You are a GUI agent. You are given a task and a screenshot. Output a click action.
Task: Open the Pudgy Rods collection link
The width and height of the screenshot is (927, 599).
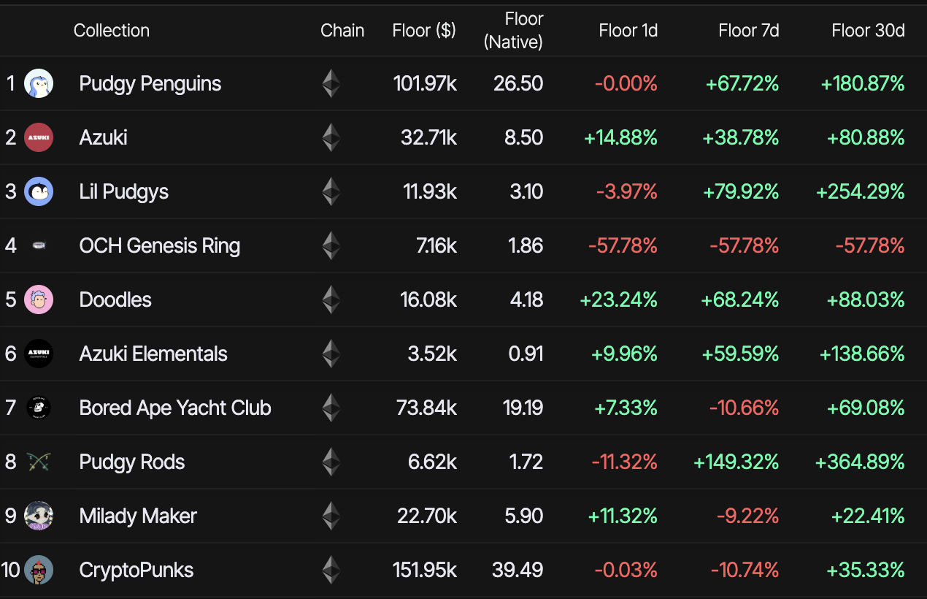(132, 462)
